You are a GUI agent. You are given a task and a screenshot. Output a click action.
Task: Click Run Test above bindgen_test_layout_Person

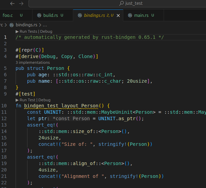tap(27, 100)
